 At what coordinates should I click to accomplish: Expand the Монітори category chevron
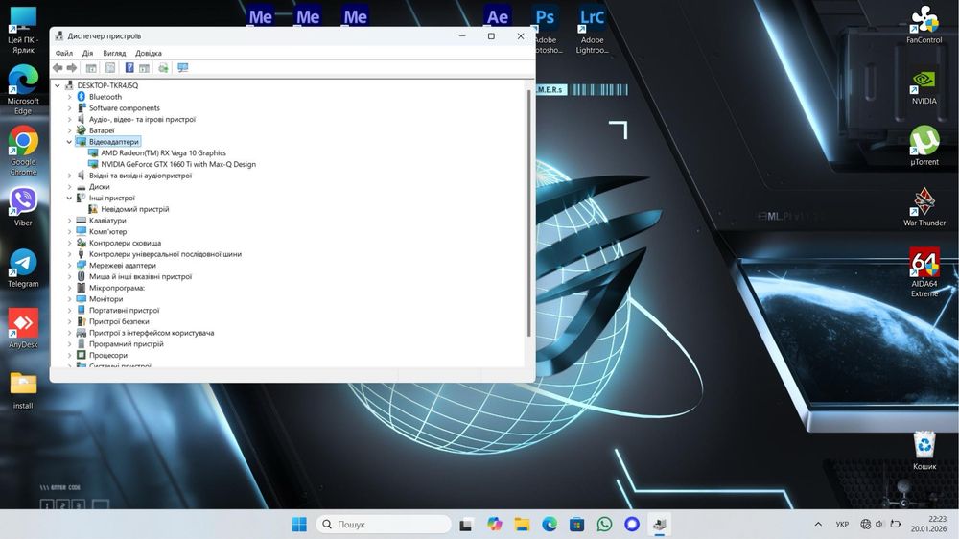(x=69, y=299)
